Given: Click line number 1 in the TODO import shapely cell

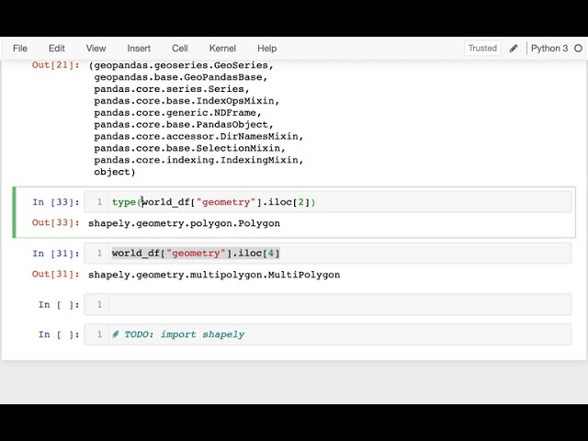Looking at the screenshot, I should click(x=99, y=334).
